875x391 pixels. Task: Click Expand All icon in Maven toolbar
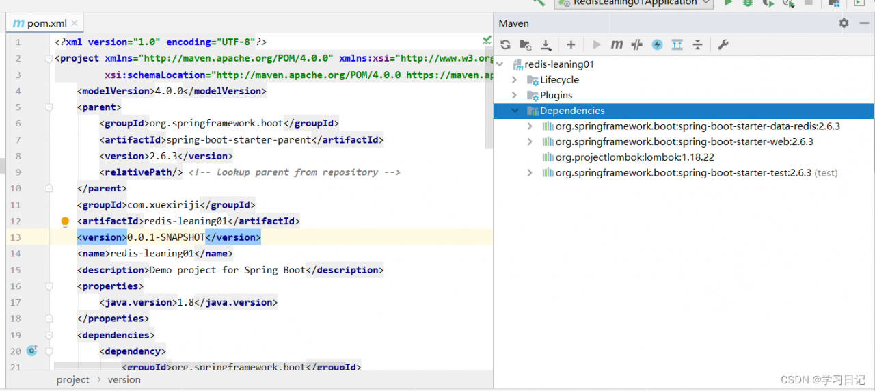(677, 44)
